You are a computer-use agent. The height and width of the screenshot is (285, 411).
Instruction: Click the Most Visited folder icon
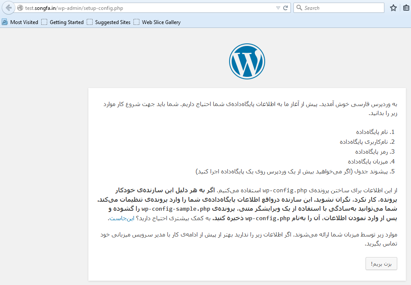tap(5, 22)
